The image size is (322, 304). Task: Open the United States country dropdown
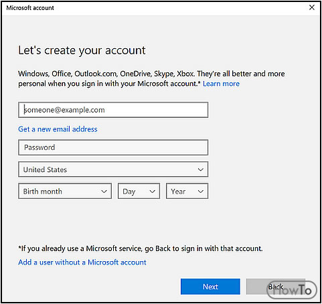[x=113, y=169]
